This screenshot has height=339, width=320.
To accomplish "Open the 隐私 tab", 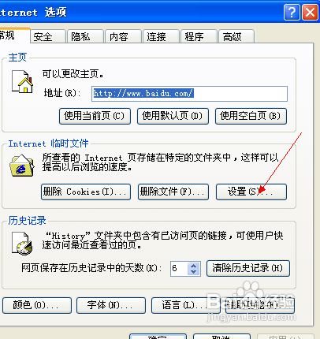I will coord(85,36).
